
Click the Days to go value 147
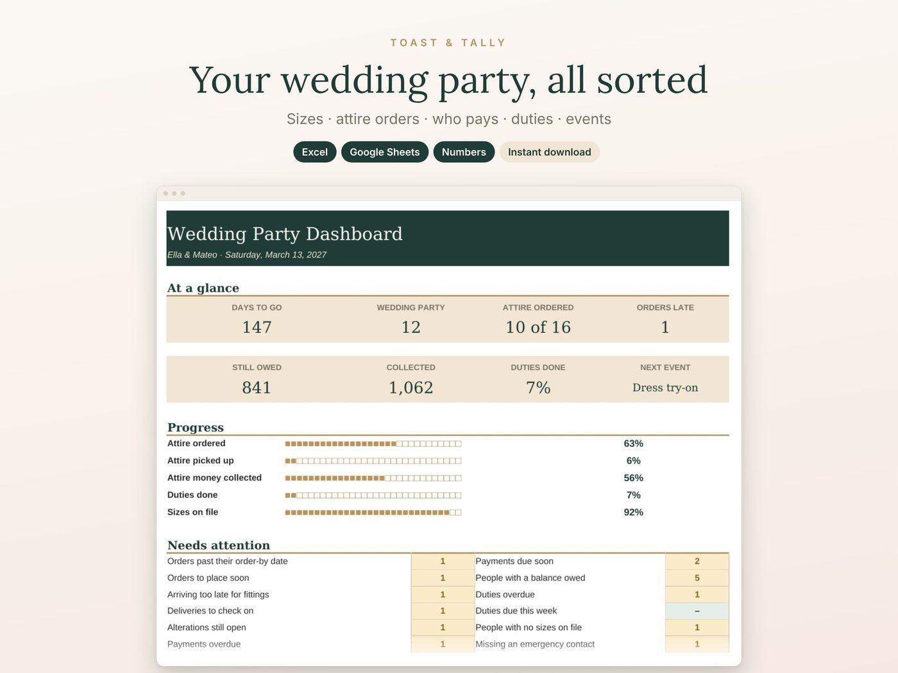pyautogui.click(x=257, y=327)
